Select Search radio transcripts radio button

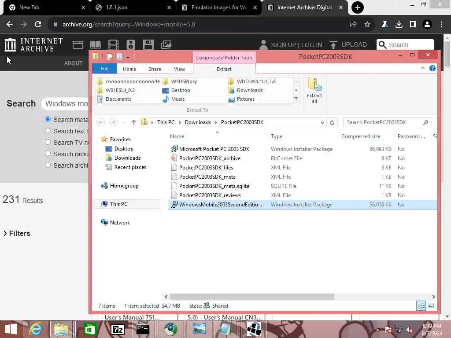[x=48, y=154]
